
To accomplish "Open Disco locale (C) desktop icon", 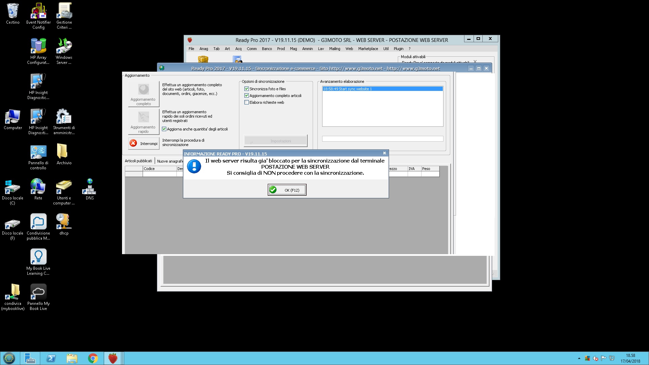I will coord(13,192).
